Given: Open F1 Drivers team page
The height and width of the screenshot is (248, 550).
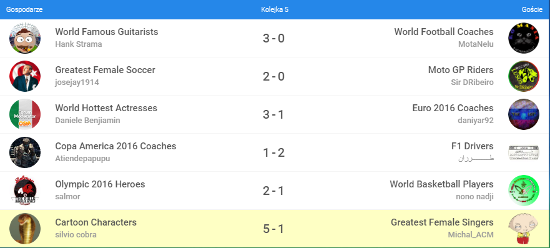Looking at the screenshot, I should click(x=473, y=146).
